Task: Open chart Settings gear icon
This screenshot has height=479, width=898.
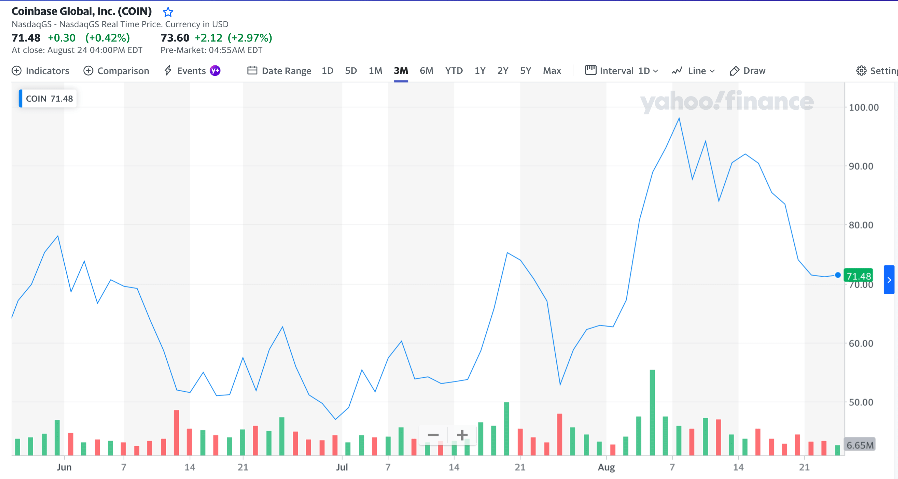Action: click(861, 71)
